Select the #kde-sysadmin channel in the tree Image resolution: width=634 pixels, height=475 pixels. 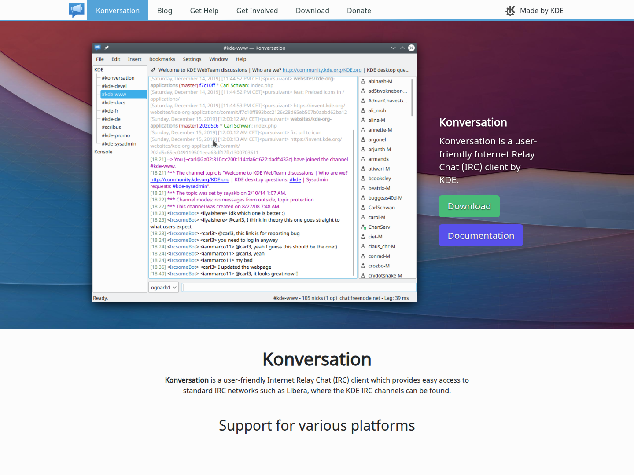[119, 144]
